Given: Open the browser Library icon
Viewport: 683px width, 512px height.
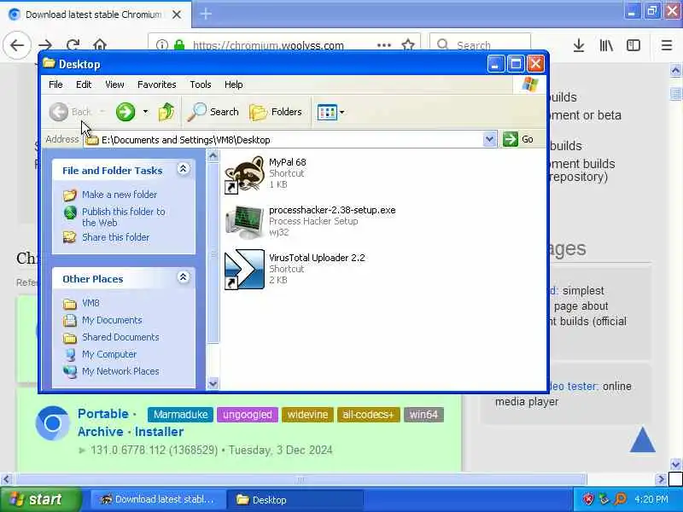Looking at the screenshot, I should point(606,45).
